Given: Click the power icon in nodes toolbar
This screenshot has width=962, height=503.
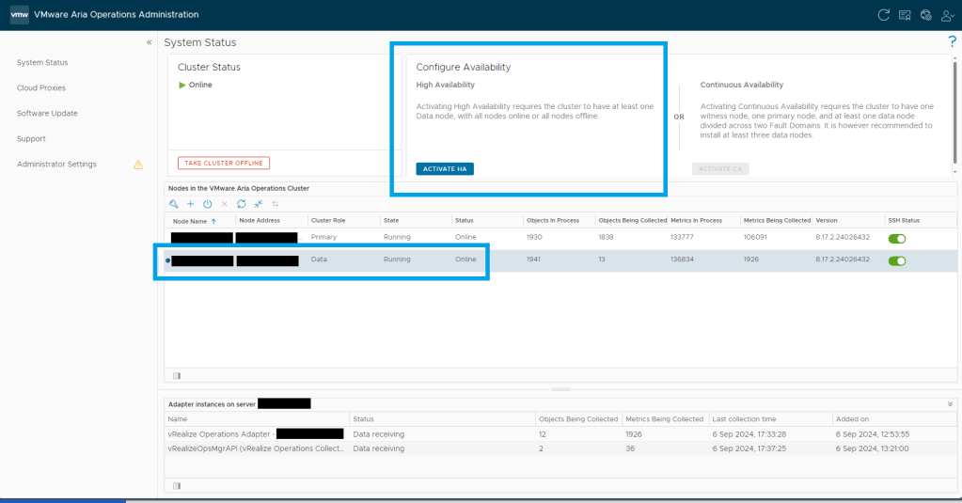Looking at the screenshot, I should 207,204.
